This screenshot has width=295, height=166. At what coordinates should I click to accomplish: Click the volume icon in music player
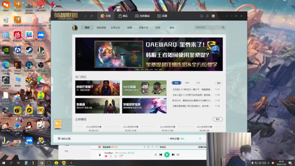coord(178,155)
